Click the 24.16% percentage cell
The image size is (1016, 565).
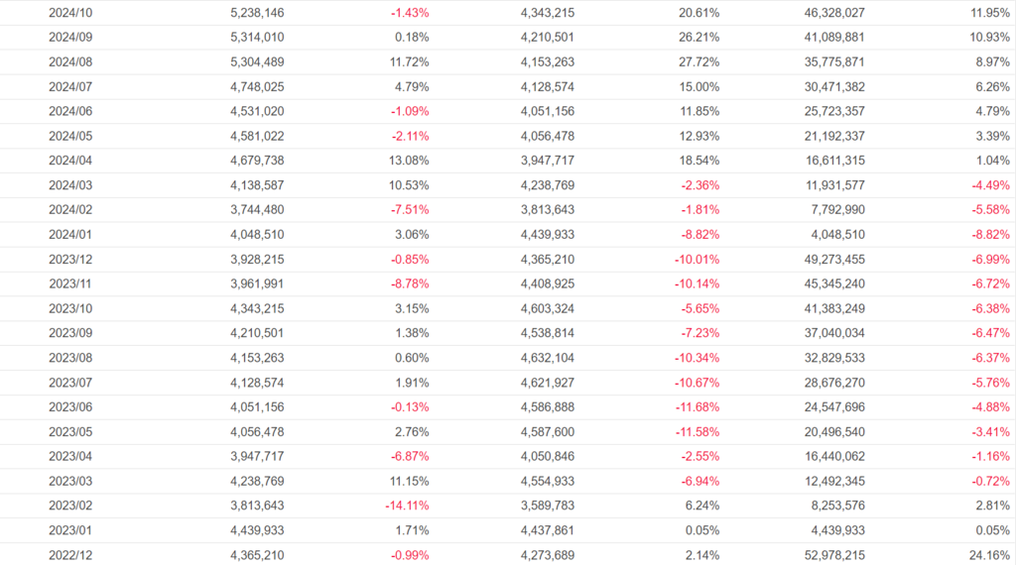990,555
